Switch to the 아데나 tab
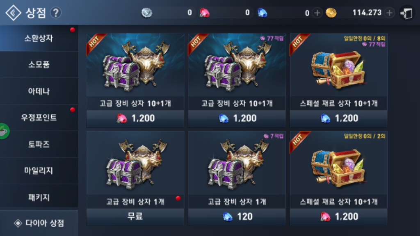The height and width of the screenshot is (236, 420). [39, 91]
